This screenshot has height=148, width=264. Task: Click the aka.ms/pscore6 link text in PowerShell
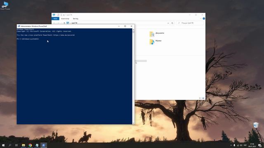point(64,35)
